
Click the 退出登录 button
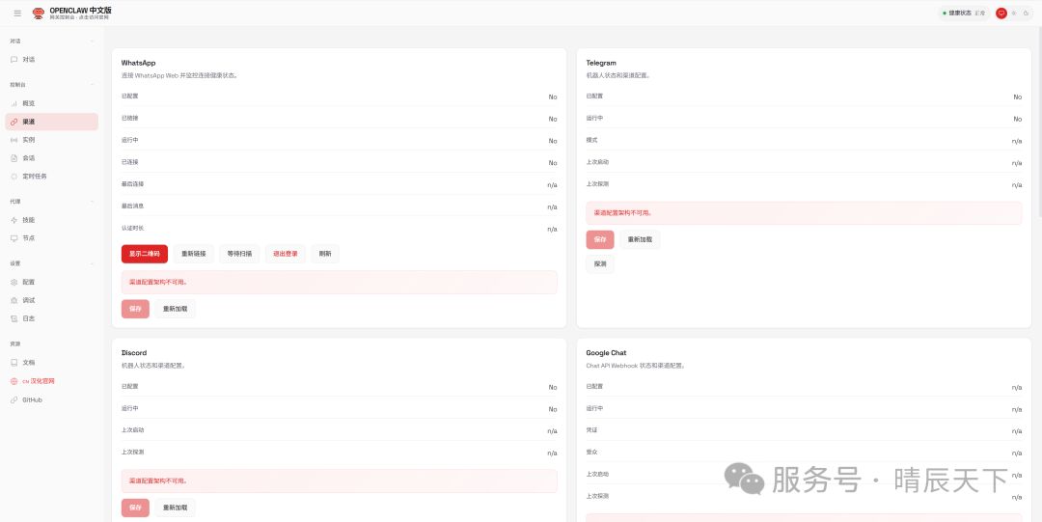click(x=285, y=254)
